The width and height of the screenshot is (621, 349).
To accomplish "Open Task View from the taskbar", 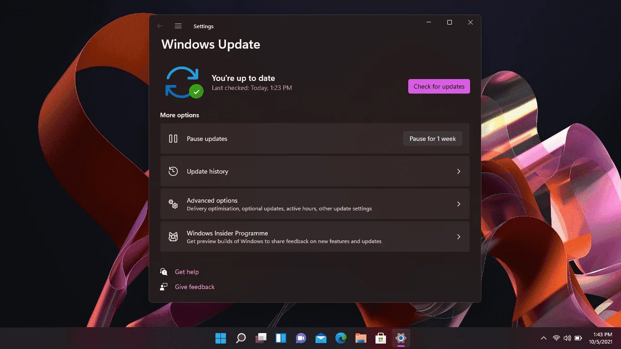I will (x=261, y=338).
